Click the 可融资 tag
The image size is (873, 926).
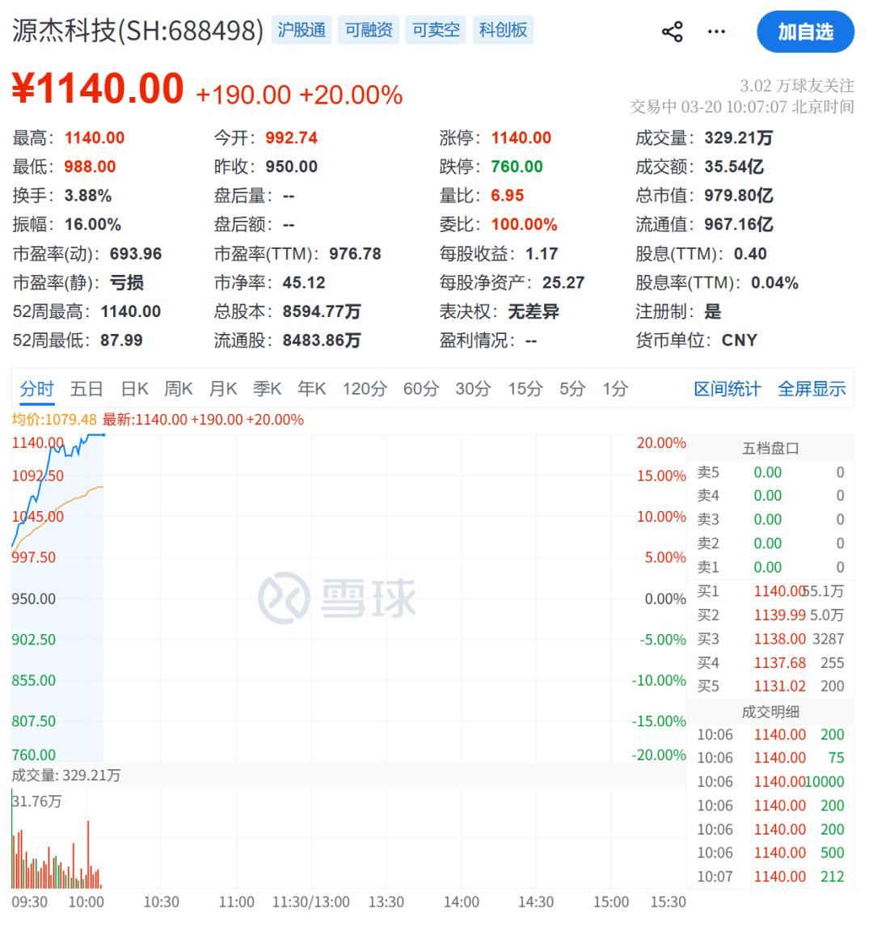point(369,30)
